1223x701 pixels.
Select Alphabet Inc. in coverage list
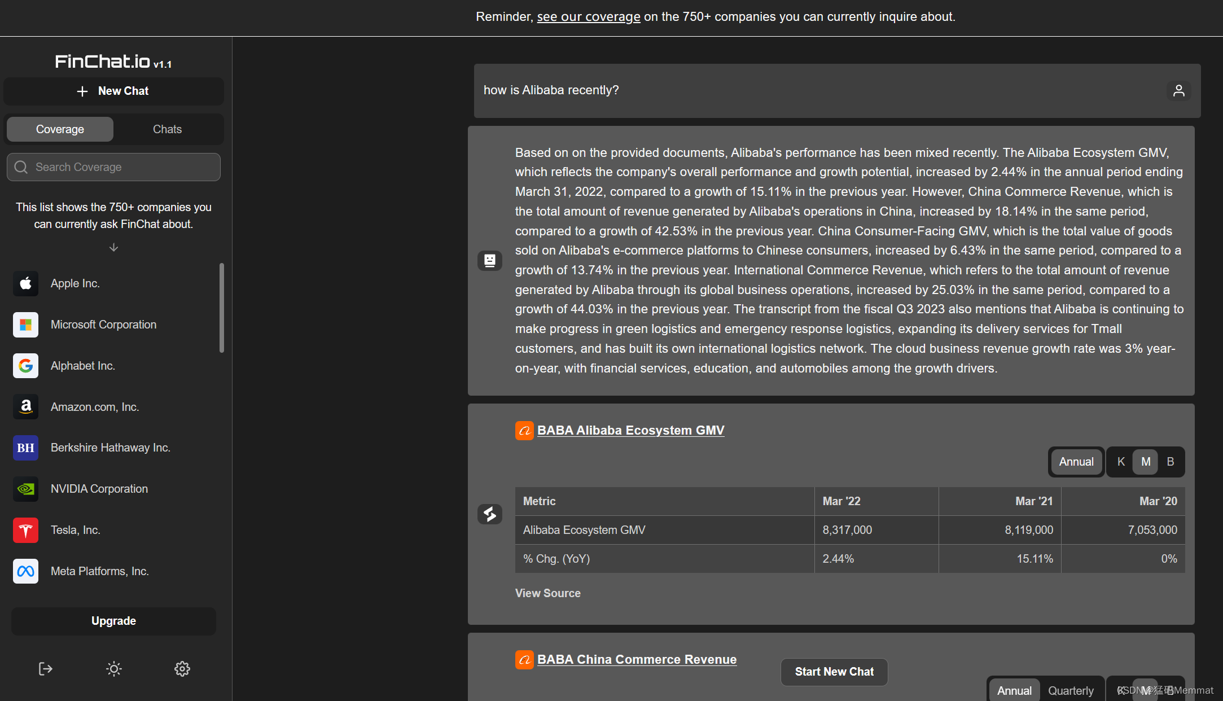click(83, 366)
